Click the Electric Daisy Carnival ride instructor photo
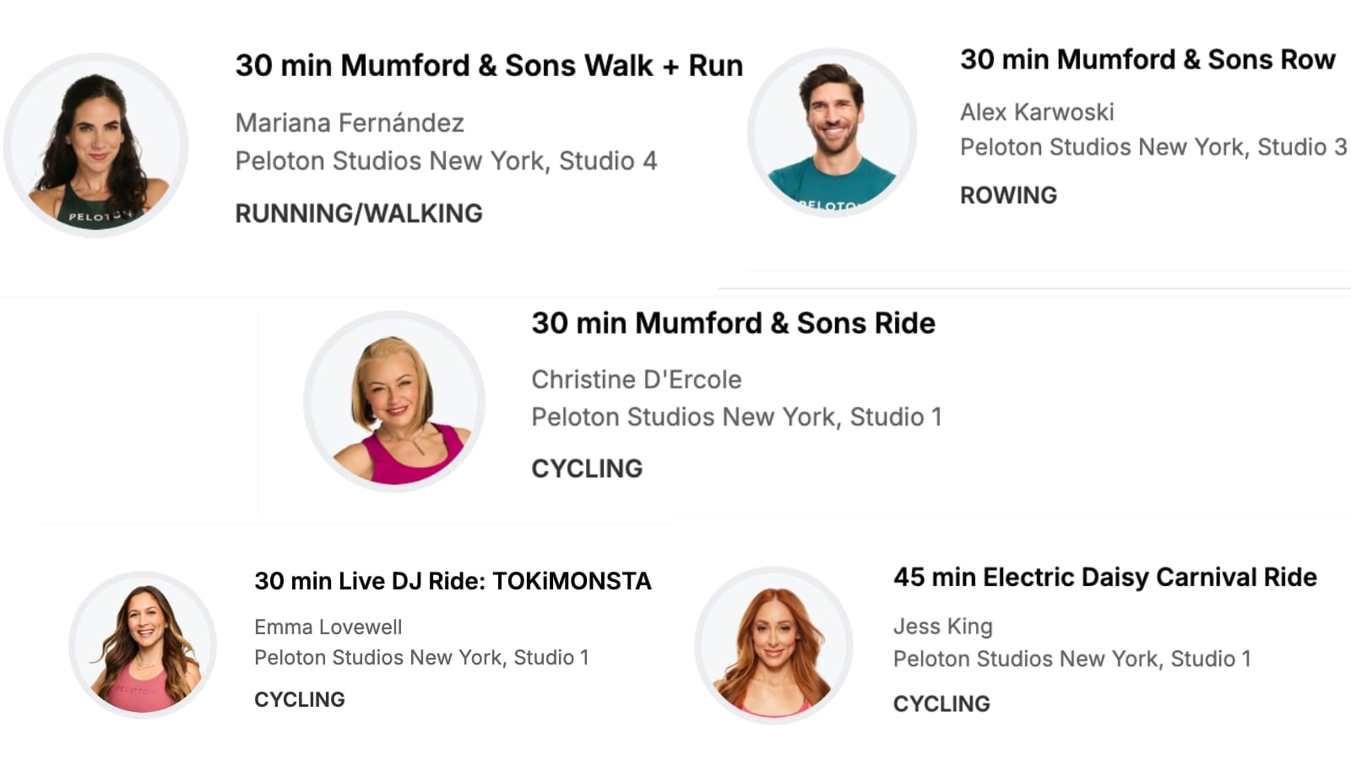 click(x=773, y=645)
